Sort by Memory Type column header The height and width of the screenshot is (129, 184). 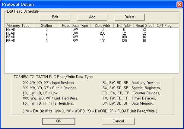(19, 25)
